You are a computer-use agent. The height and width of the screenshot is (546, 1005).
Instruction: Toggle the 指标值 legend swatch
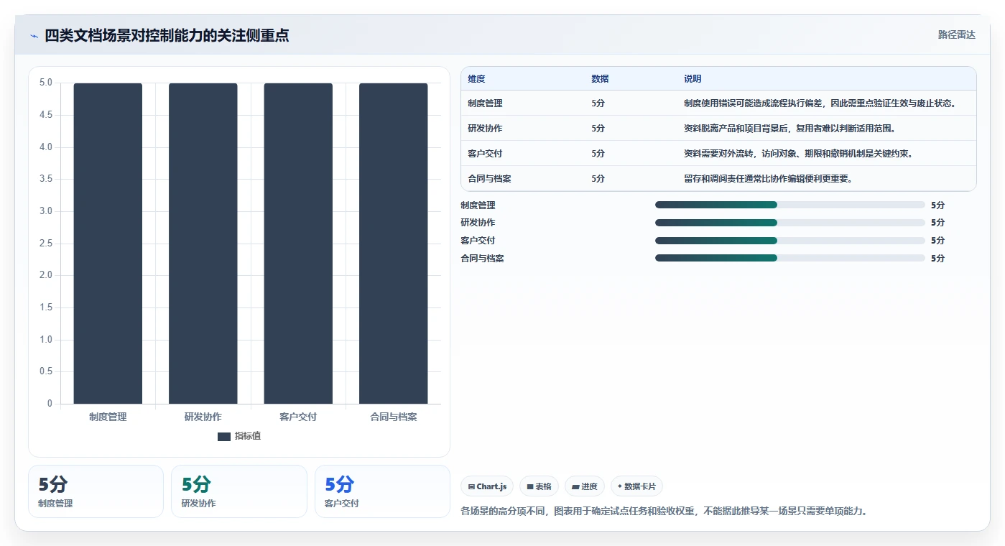pos(224,436)
